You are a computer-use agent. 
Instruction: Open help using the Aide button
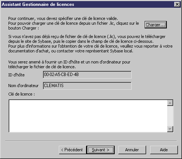click(164, 150)
